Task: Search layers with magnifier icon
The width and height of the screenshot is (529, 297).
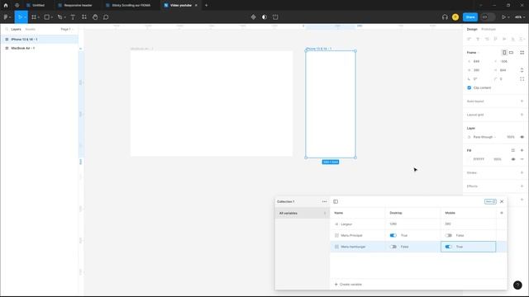Action: (x=7, y=30)
